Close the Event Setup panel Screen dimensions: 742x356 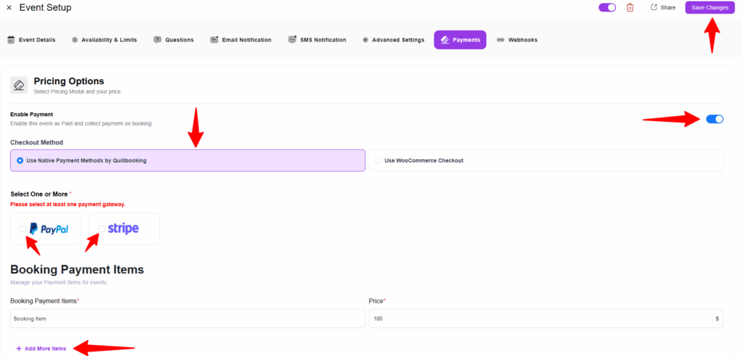click(x=9, y=7)
